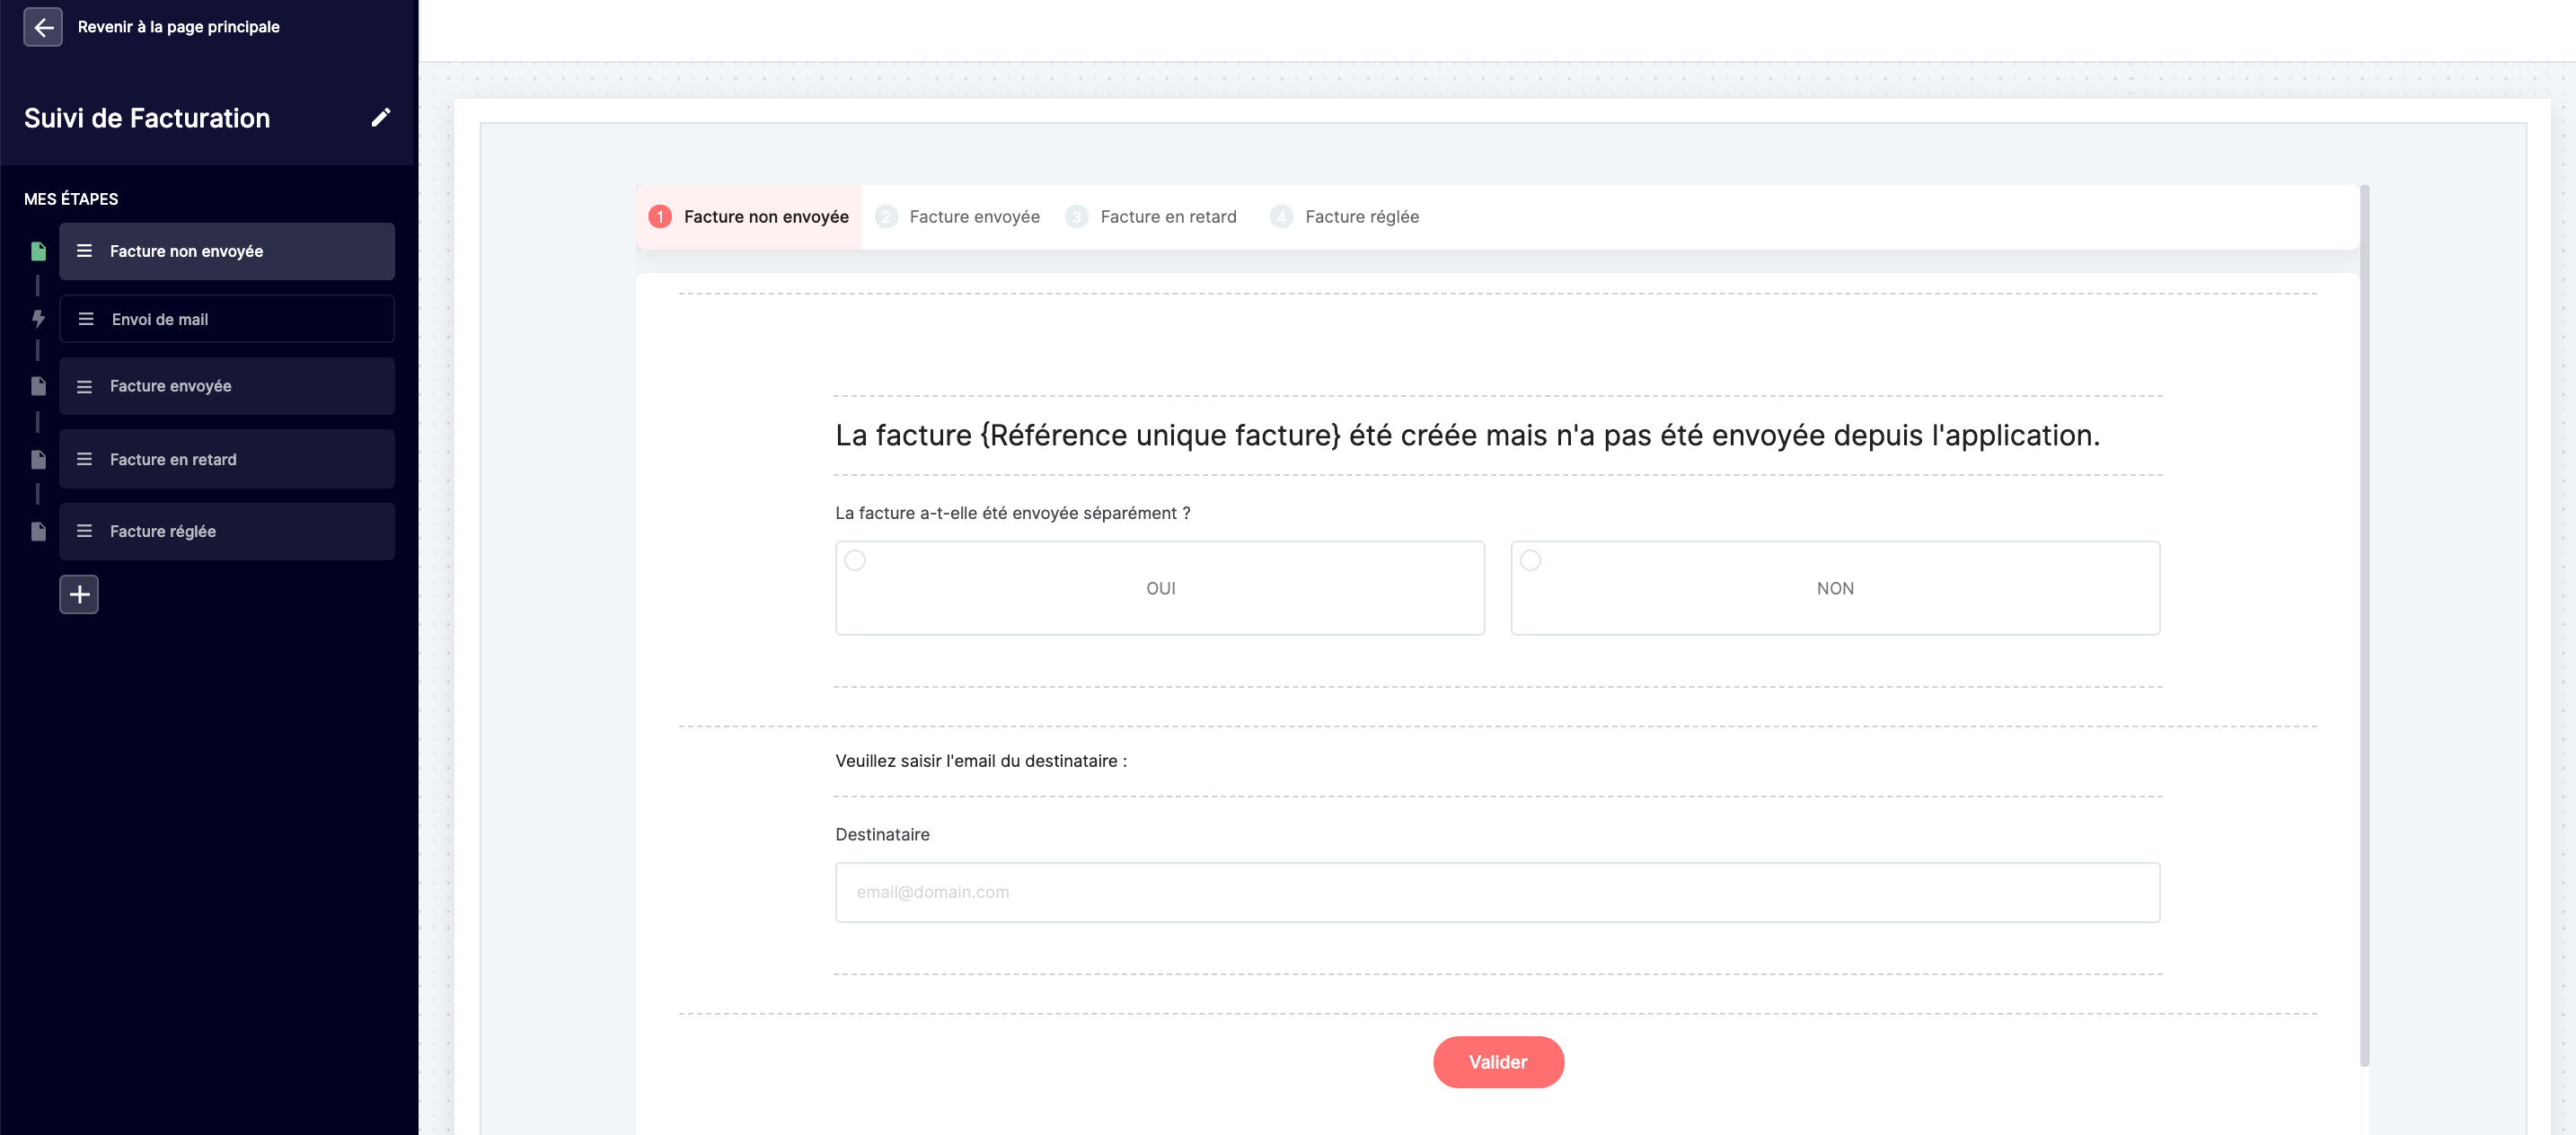Click hamburger handle on 'Facture en retard' step
The height and width of the screenshot is (1135, 2576).
click(x=84, y=459)
